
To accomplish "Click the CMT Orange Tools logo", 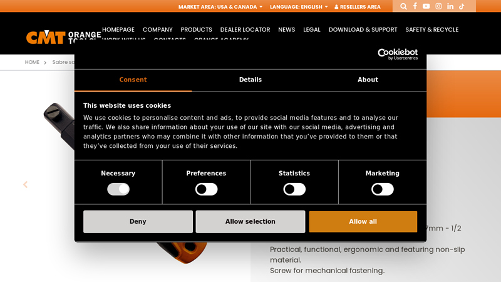I will [63, 36].
